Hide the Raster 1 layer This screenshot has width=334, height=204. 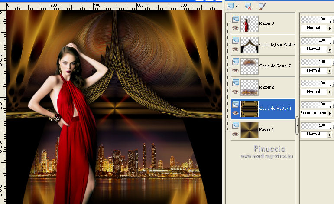[x=235, y=134]
